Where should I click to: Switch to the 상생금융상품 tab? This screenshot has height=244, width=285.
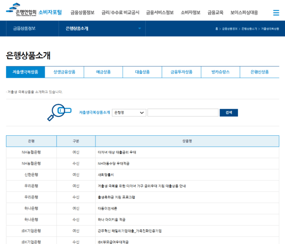(64, 72)
